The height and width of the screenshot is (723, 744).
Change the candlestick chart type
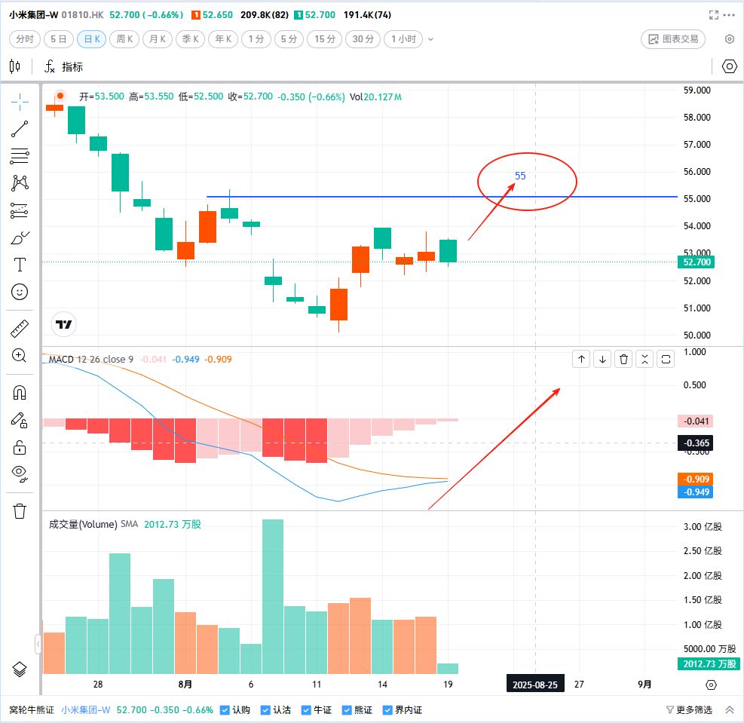15,66
